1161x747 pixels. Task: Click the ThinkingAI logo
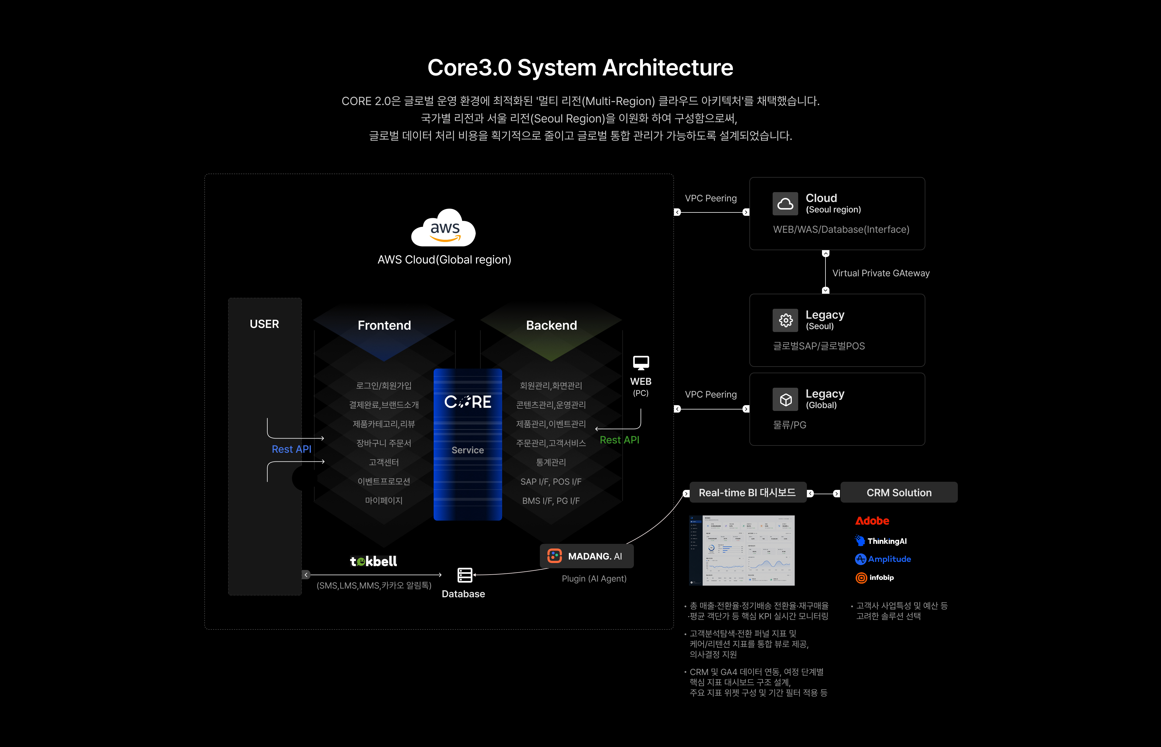pyautogui.click(x=881, y=541)
